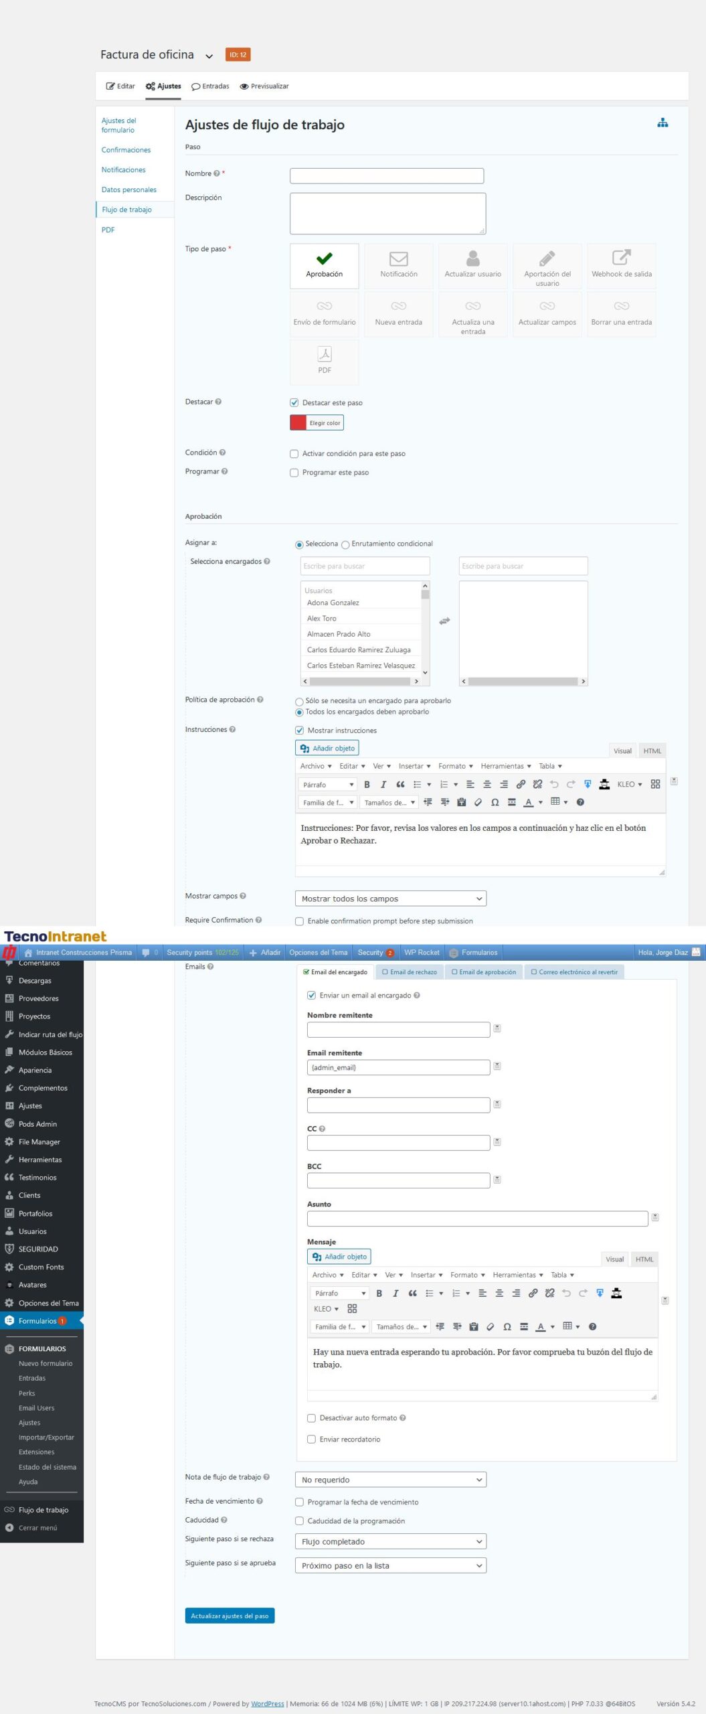The image size is (706, 1714).
Task: Open the Email de rechazo tab
Action: 410,971
